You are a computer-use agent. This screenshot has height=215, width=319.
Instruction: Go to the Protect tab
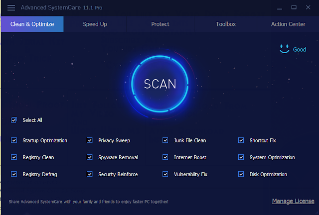[160, 24]
